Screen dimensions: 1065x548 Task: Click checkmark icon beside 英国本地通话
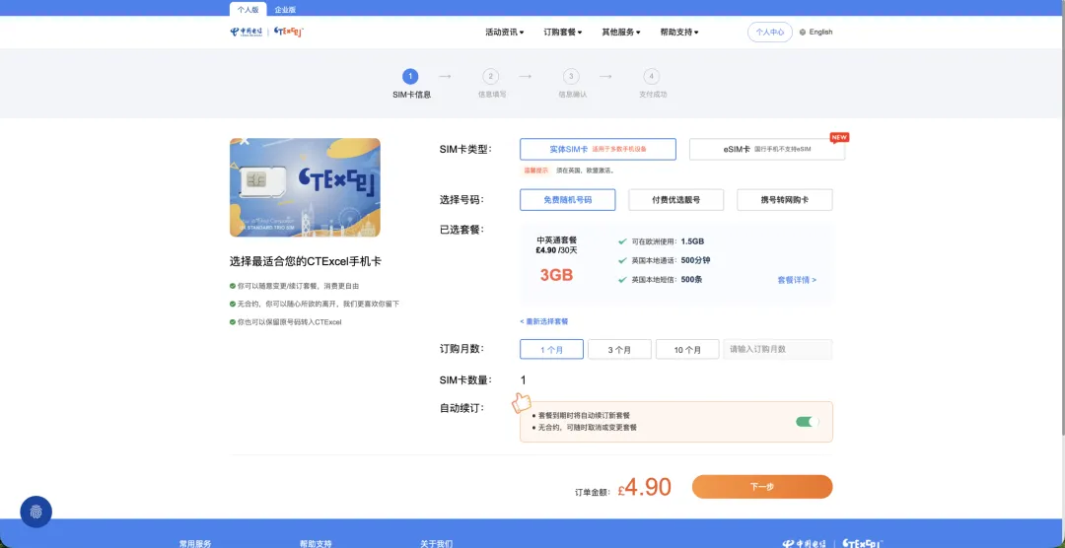coord(622,260)
